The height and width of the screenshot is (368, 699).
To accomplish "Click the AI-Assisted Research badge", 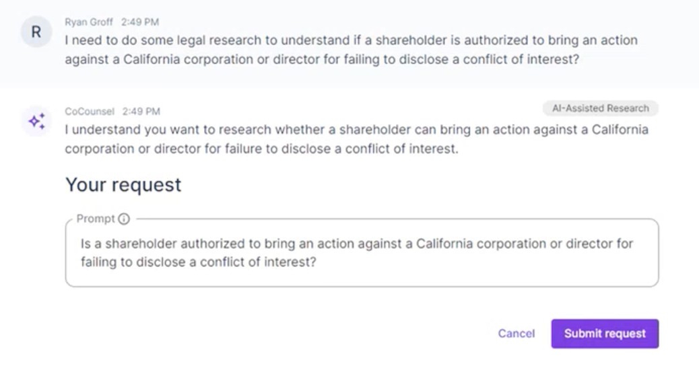I will pos(600,108).
